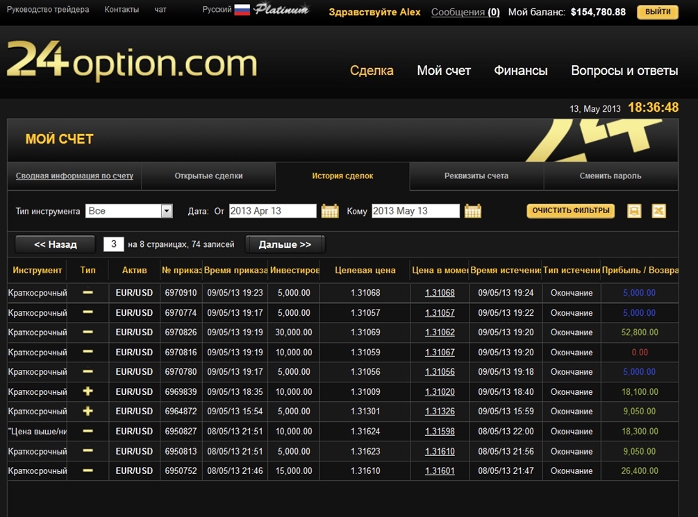Sort by the 'Актив' column header
Screen dimensions: 698x517
pos(135,270)
